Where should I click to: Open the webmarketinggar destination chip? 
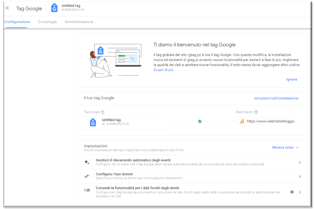pos(268,121)
